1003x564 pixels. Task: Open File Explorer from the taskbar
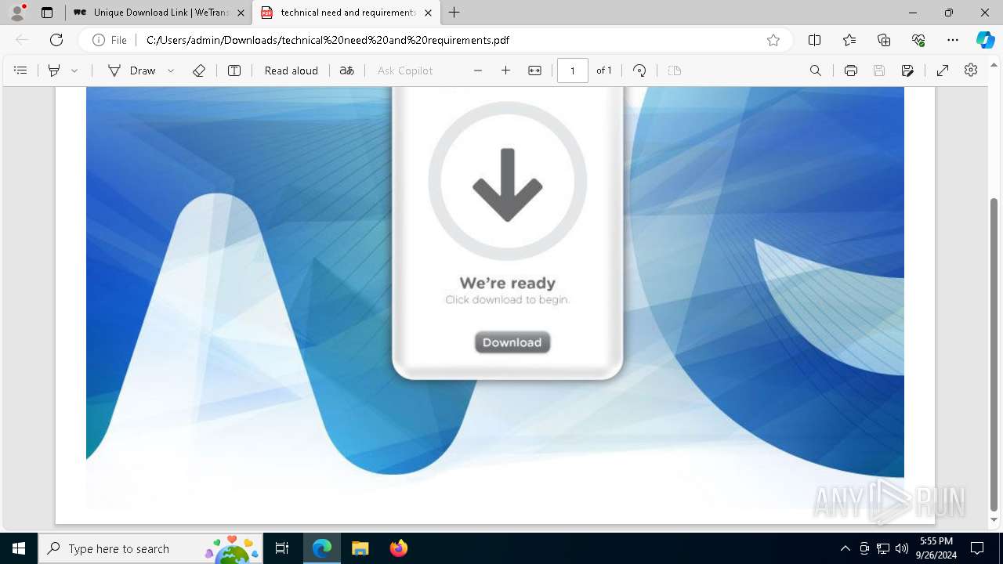[360, 548]
